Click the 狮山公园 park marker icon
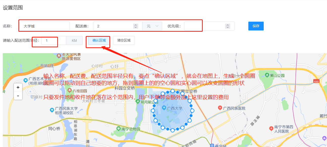The width and height of the screenshot is (327, 147). [x=267, y=75]
